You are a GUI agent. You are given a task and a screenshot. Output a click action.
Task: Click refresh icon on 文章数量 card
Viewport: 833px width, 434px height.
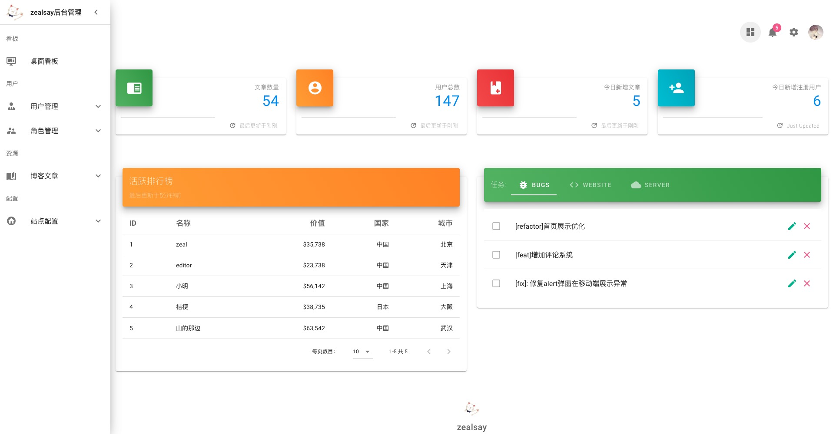tap(233, 125)
